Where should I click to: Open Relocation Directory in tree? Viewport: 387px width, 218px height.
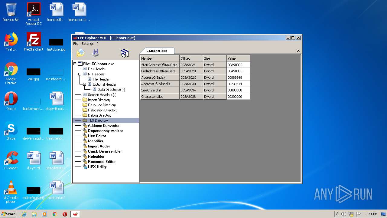pyautogui.click(x=102, y=110)
